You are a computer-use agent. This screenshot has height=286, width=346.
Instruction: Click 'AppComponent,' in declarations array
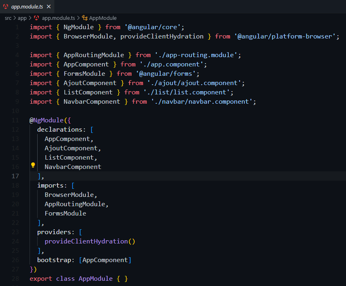click(69, 139)
